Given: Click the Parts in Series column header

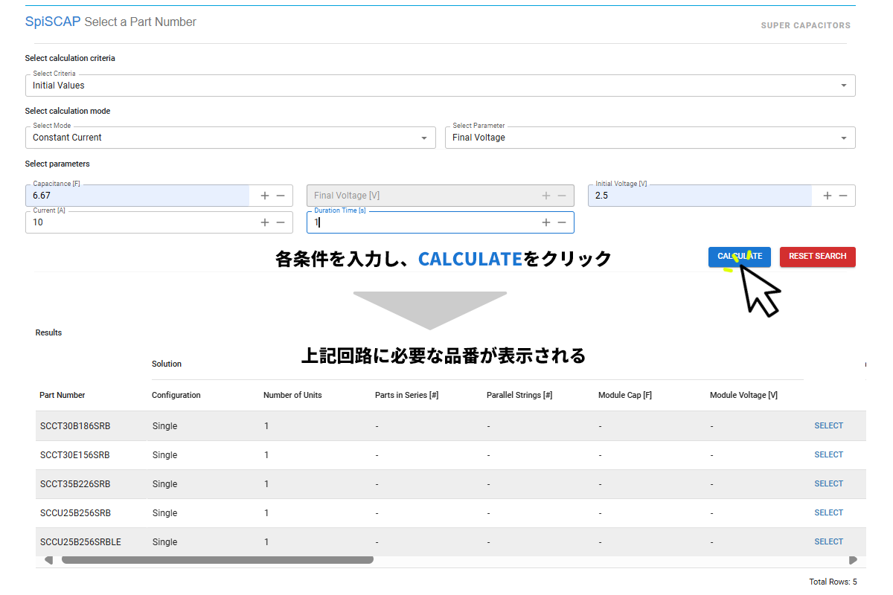Looking at the screenshot, I should [406, 395].
